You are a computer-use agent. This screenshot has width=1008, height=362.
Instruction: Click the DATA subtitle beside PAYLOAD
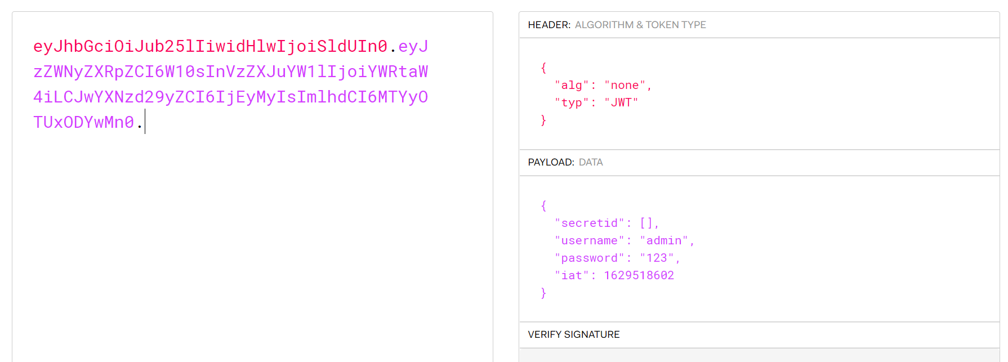point(591,162)
